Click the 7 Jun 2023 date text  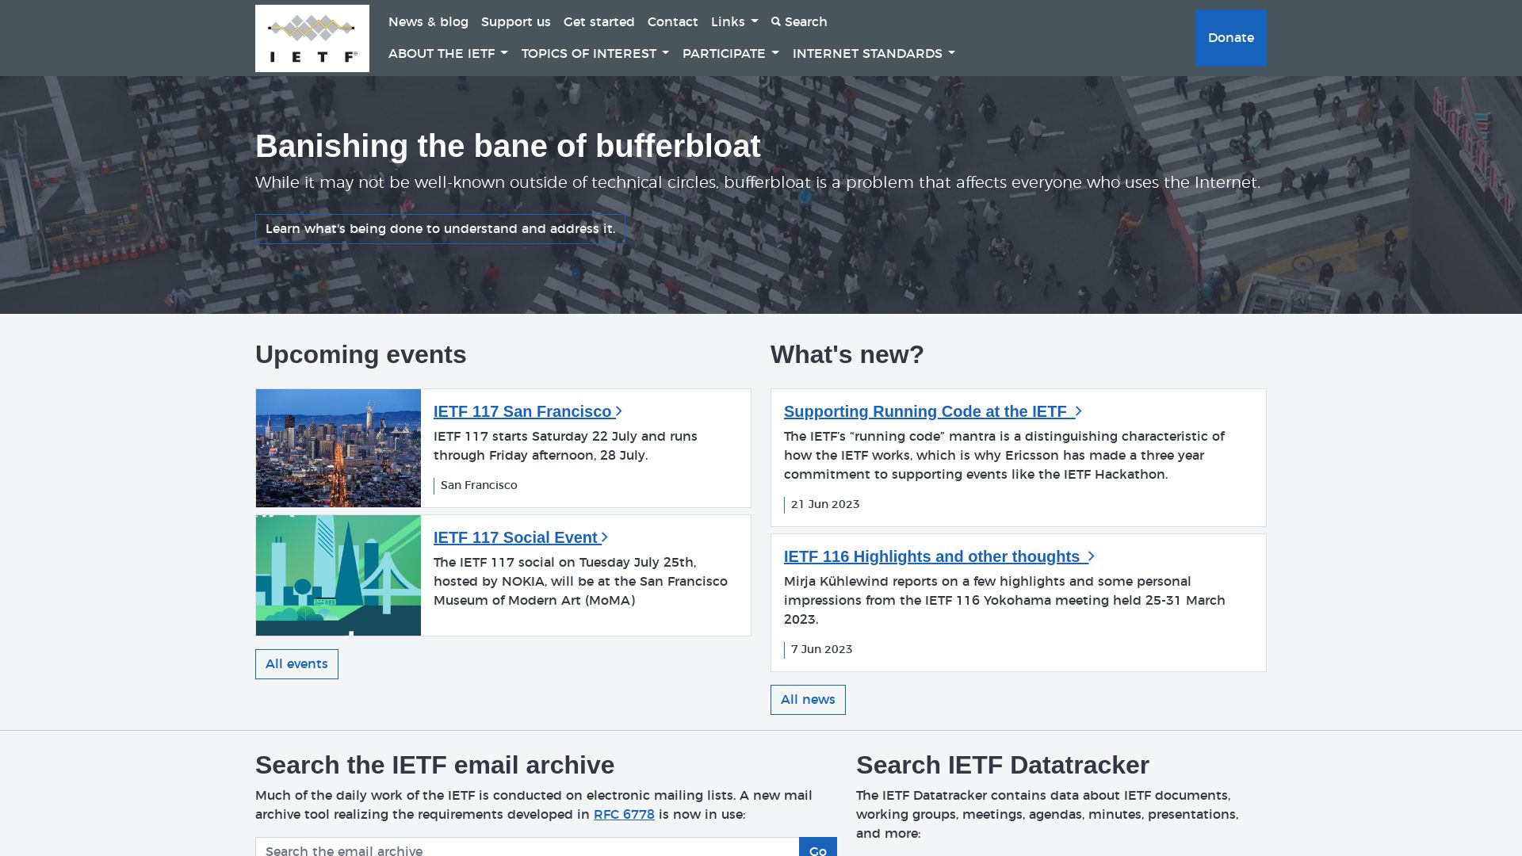822,649
